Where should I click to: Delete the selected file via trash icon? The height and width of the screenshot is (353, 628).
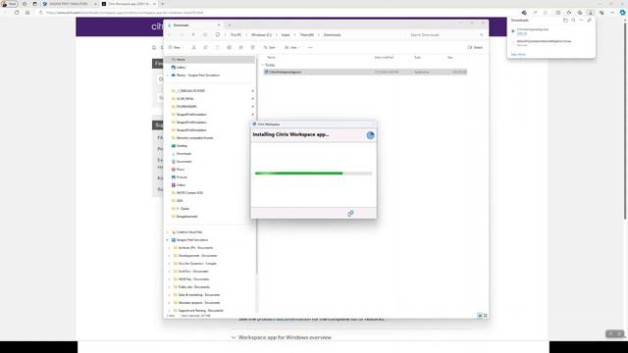point(253,48)
